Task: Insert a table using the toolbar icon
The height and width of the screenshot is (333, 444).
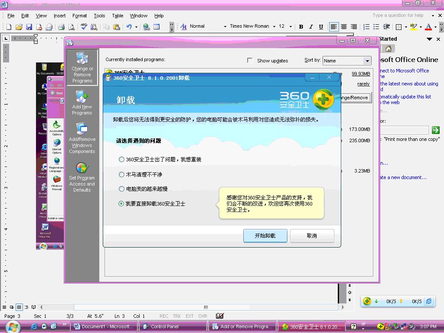Action: coord(157,26)
